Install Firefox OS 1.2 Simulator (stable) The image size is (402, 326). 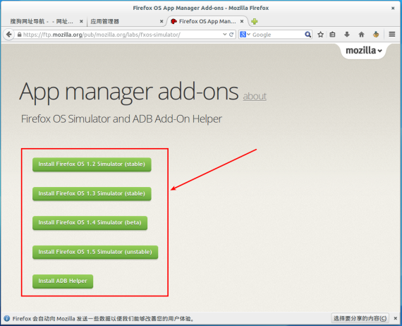click(x=92, y=164)
